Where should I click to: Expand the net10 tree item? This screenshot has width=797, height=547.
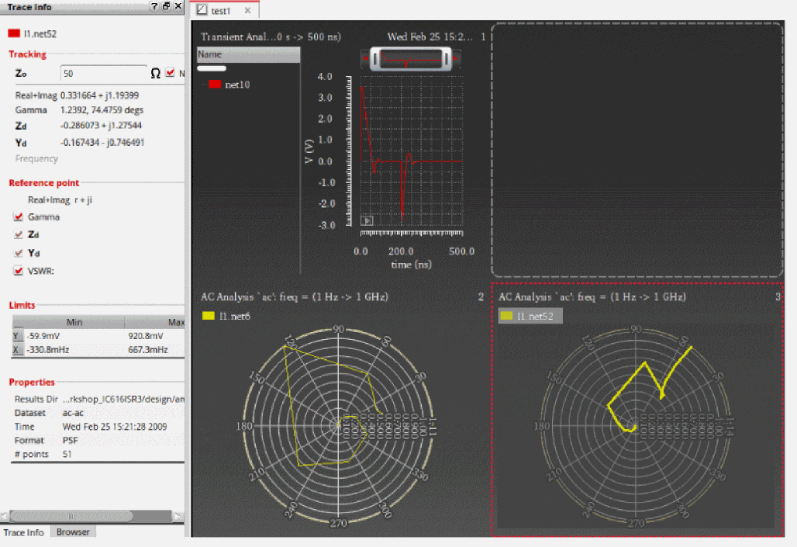coord(202,85)
